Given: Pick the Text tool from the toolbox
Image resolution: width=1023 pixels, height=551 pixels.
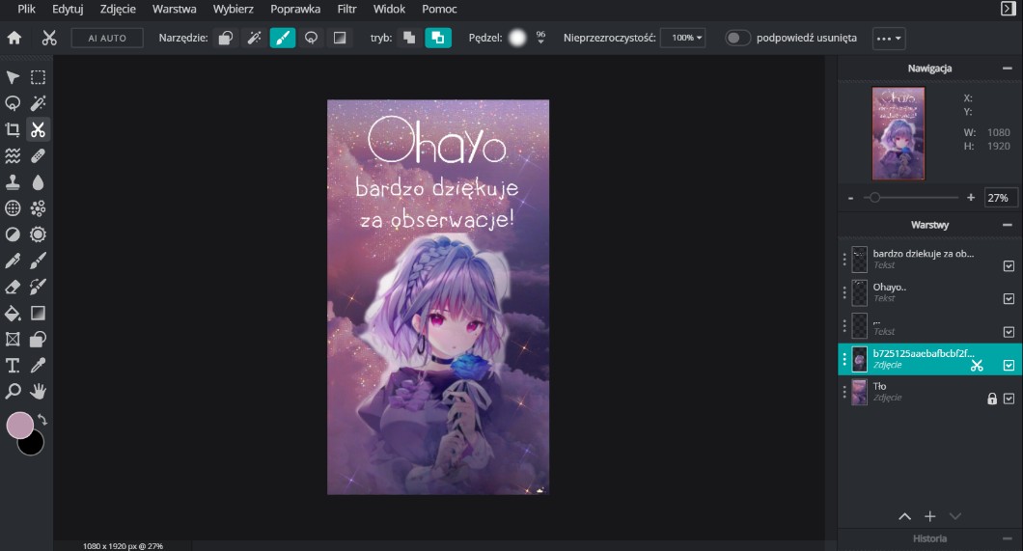Looking at the screenshot, I should pyautogui.click(x=14, y=365).
